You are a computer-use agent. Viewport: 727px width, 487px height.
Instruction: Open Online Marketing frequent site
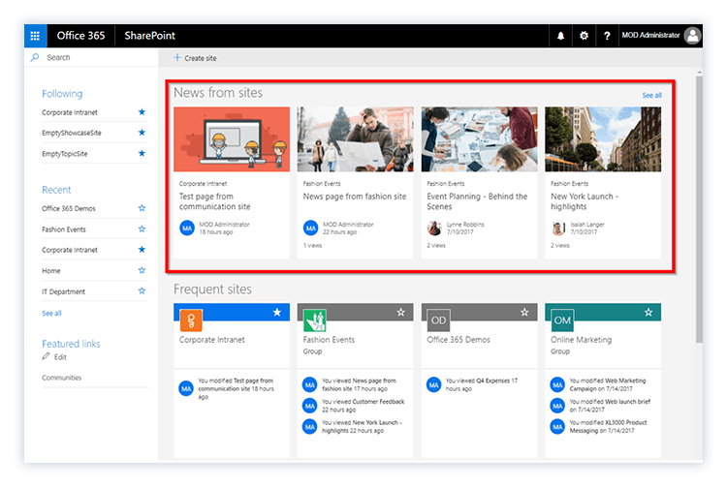(581, 340)
